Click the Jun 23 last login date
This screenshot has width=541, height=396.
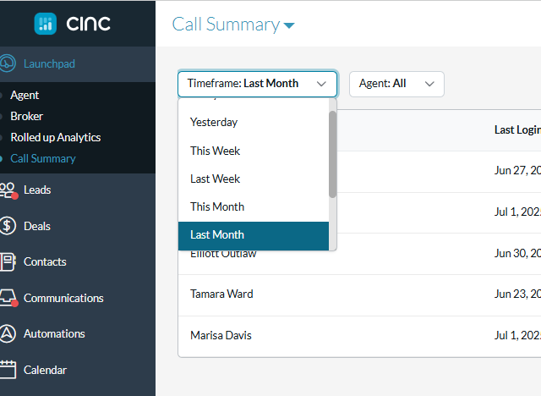pyautogui.click(x=517, y=294)
